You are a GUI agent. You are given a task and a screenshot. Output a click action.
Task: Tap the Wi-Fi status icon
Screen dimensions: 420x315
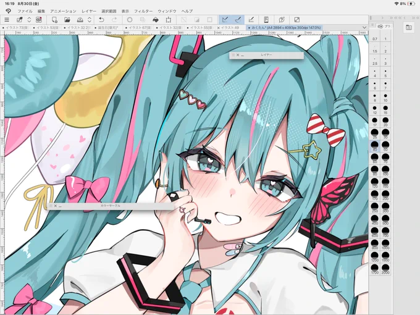click(397, 4)
